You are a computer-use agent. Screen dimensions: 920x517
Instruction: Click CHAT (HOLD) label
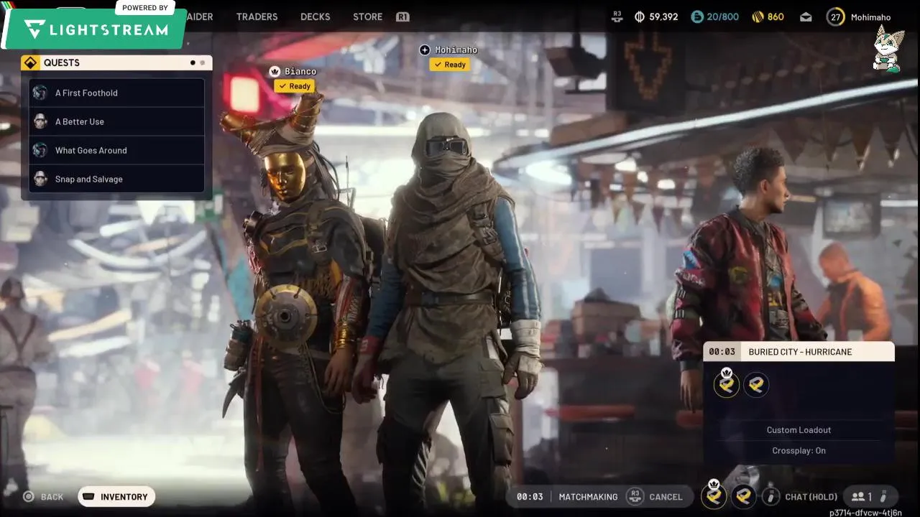coord(811,497)
